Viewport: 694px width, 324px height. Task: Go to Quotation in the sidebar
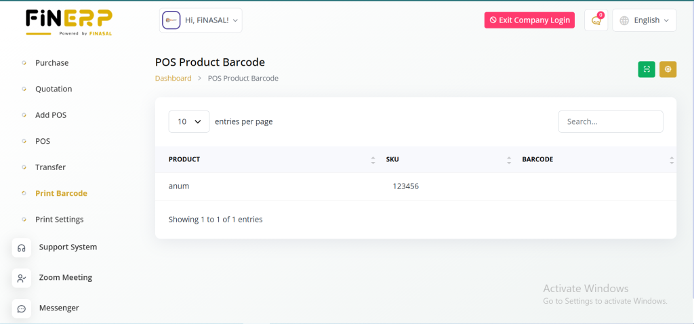(54, 89)
